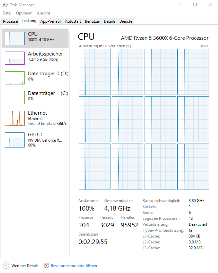Screen dimensions: 218x273
Task: Switch to the Benutzer tab
Action: 92,21
